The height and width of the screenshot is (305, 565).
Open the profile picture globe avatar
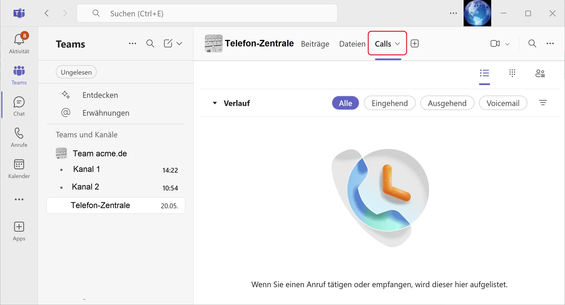477,13
